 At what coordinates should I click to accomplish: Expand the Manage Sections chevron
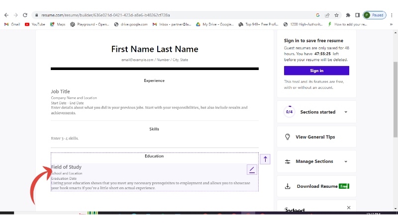point(346,161)
